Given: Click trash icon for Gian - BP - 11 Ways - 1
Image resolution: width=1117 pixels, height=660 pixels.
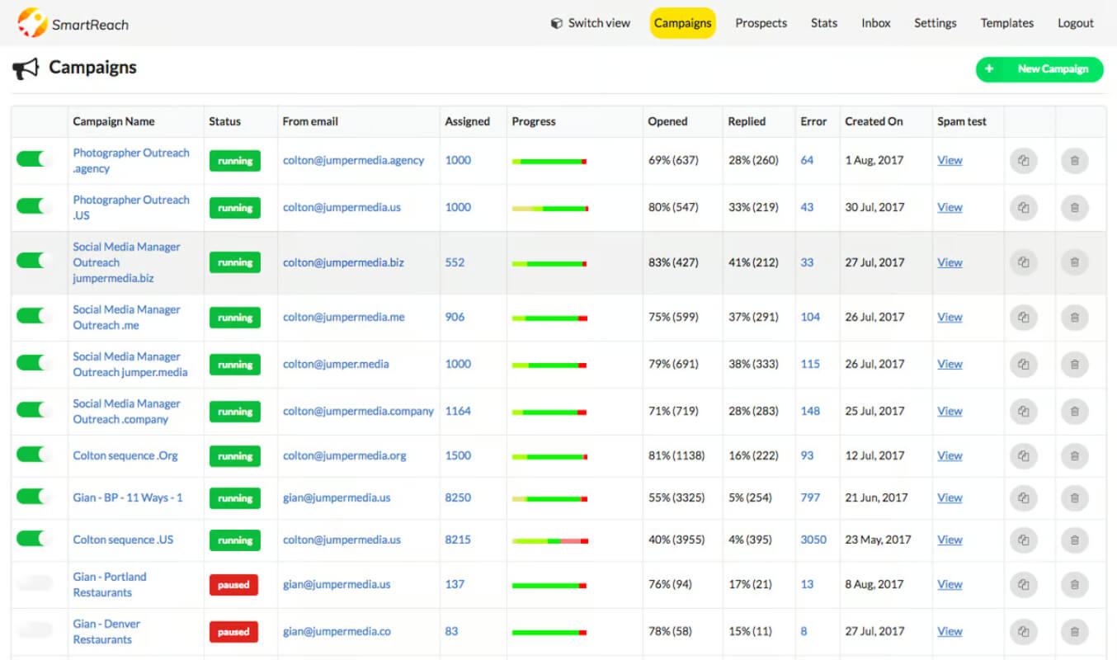Looking at the screenshot, I should click(1074, 498).
